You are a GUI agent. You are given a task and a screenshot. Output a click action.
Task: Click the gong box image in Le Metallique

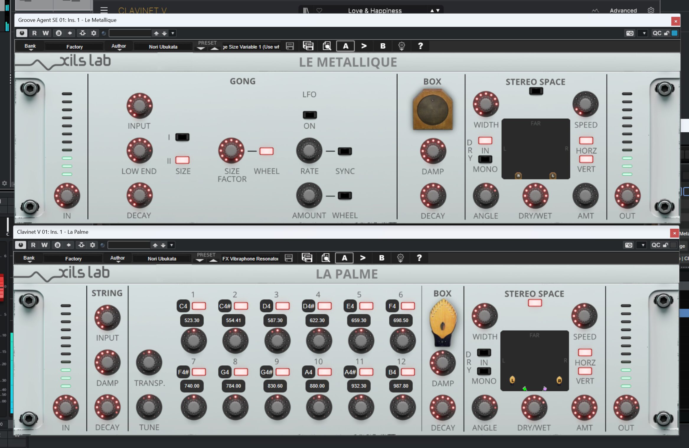point(432,110)
